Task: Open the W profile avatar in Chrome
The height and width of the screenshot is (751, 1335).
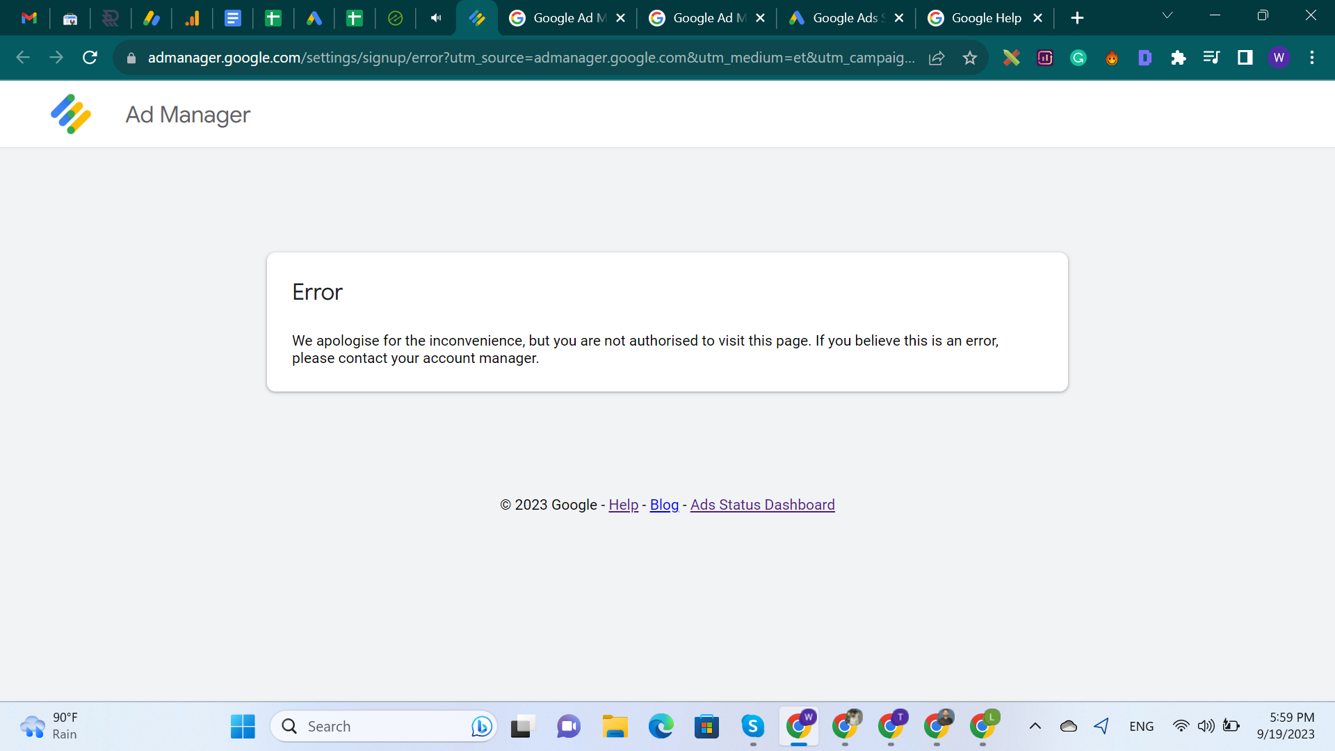Action: (1279, 58)
